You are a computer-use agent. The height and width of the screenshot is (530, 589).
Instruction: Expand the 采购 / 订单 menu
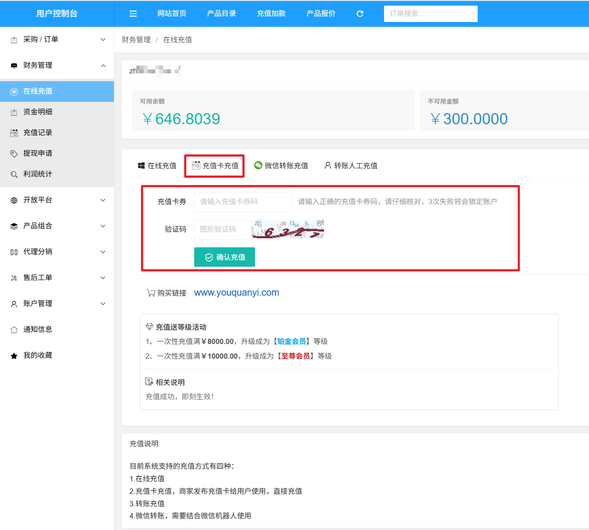(57, 40)
